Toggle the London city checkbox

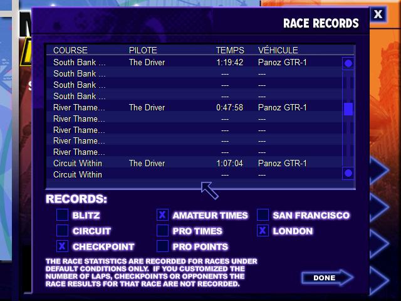tap(263, 231)
